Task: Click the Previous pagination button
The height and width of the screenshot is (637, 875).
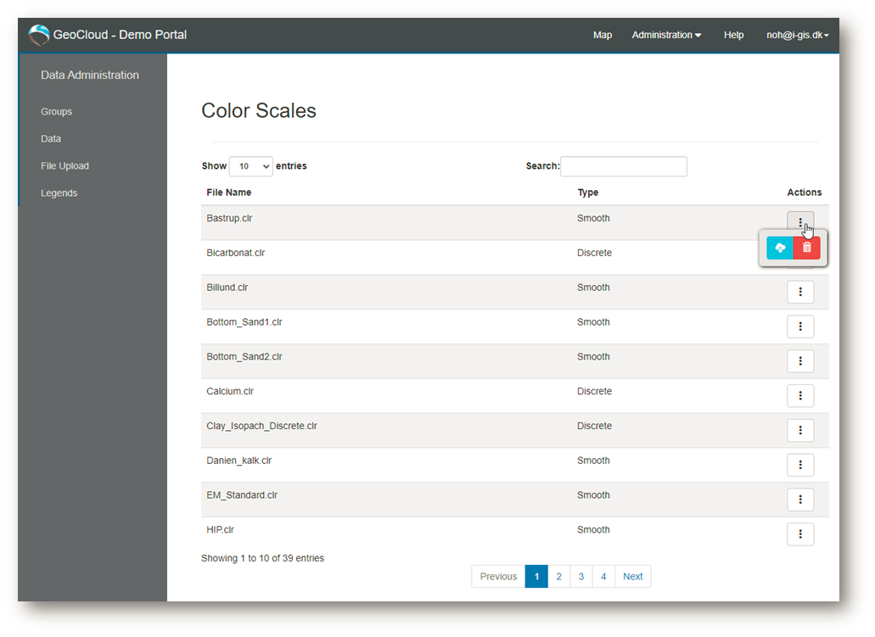Action: pos(498,576)
